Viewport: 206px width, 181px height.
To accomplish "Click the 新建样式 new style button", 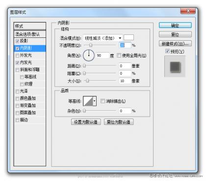I will click(x=175, y=44).
